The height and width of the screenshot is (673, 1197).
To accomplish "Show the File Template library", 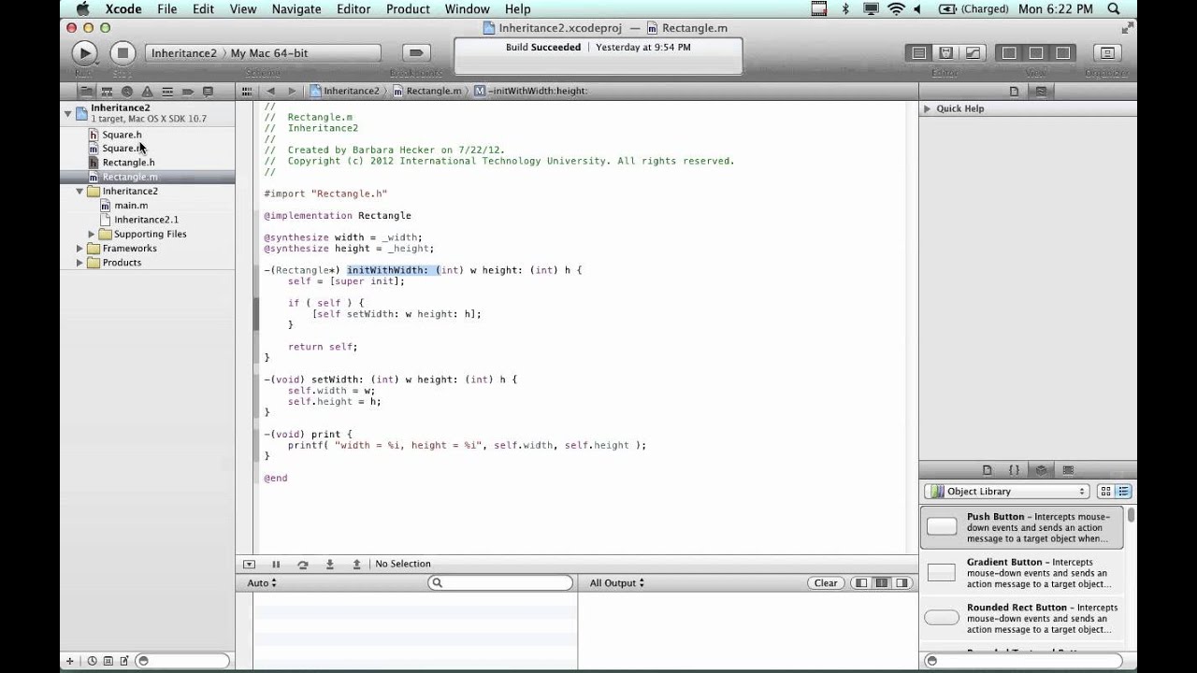I will point(987,470).
